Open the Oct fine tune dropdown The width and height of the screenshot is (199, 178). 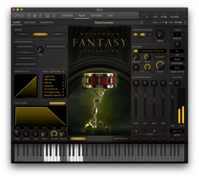[x=177, y=51]
